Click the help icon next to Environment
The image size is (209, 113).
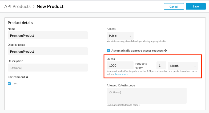pyautogui.click(x=27, y=77)
